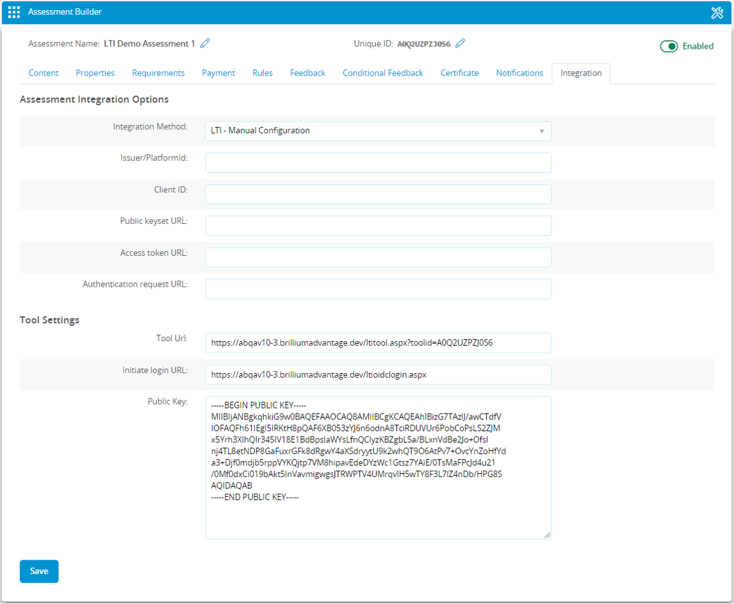Click the Assessment Builder title text
734x604 pixels.
(65, 12)
